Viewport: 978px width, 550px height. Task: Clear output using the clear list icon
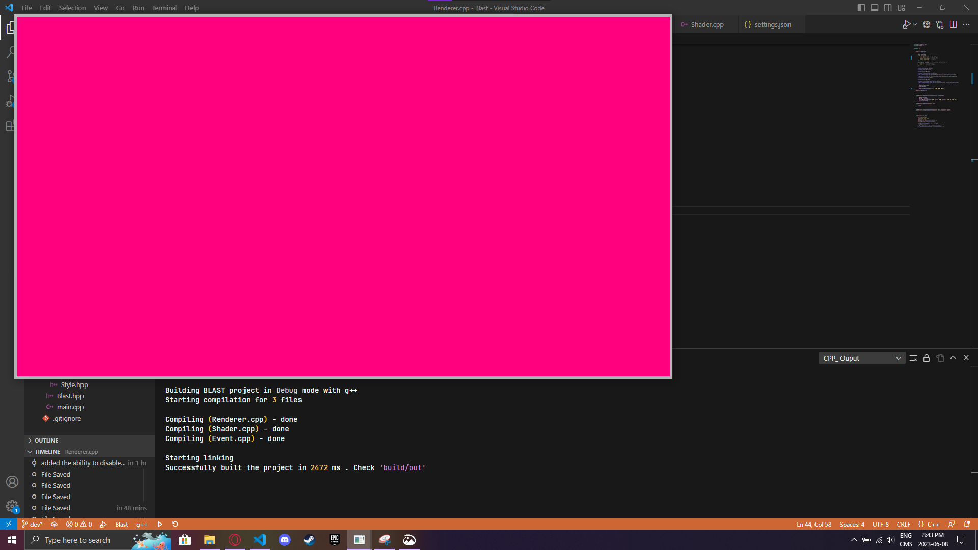pos(913,358)
